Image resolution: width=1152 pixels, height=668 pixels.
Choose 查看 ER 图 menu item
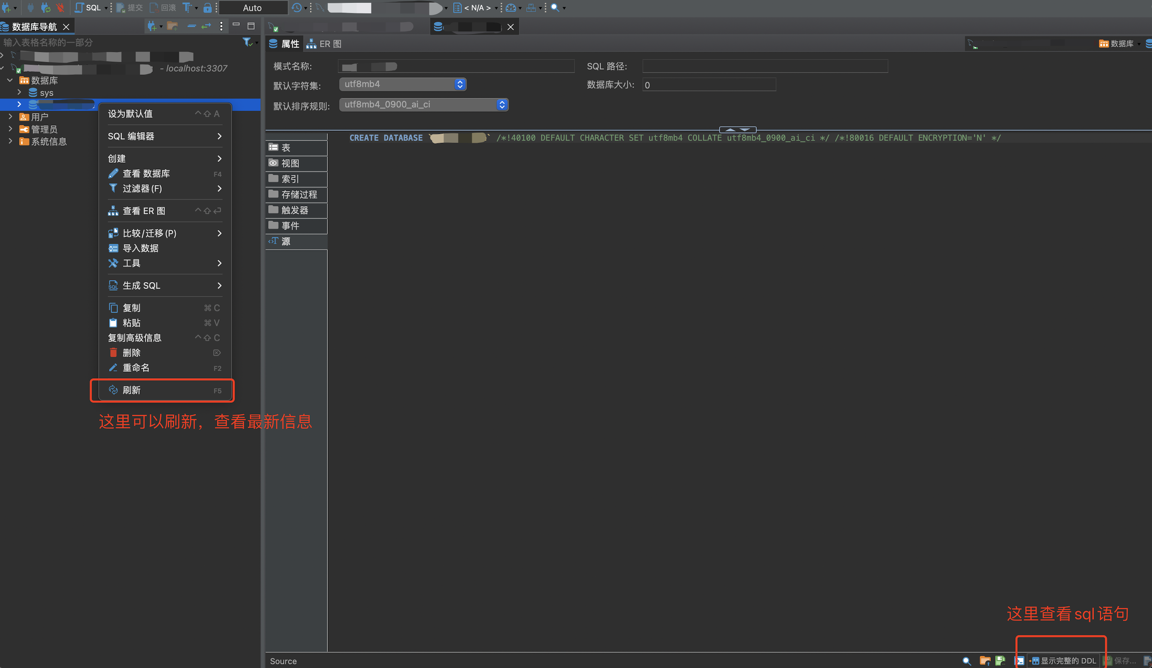(x=165, y=211)
